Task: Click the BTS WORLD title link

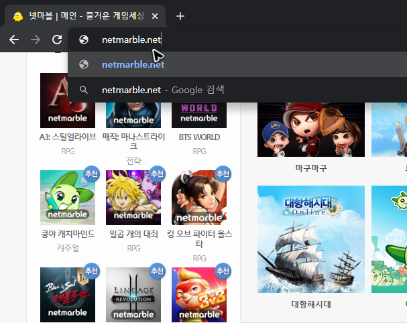Action: 199,137
